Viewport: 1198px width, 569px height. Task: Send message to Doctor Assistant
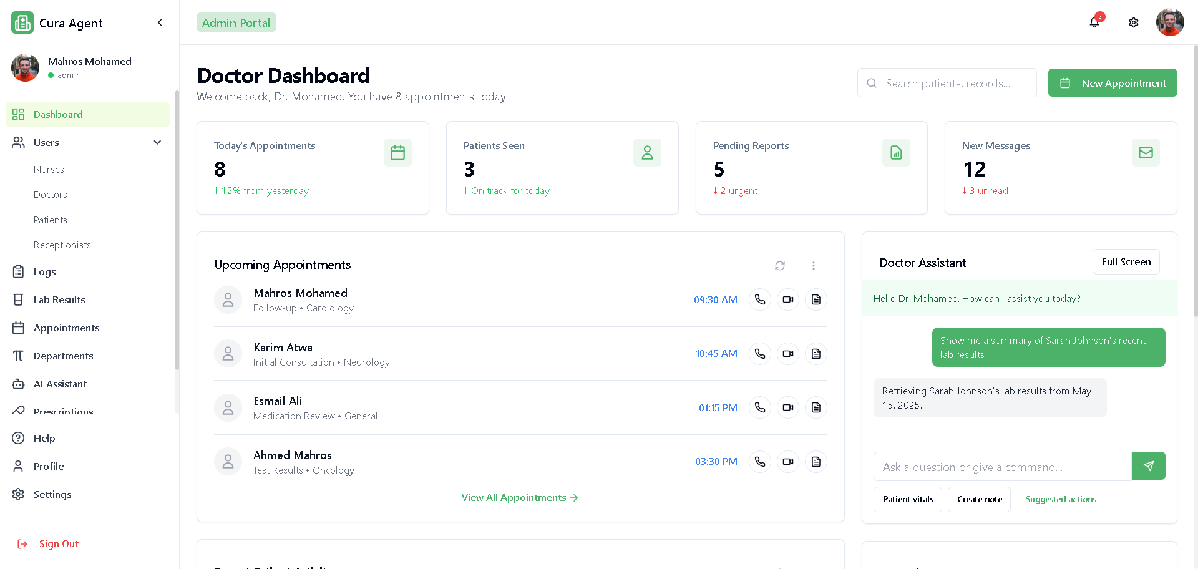[x=1148, y=466]
